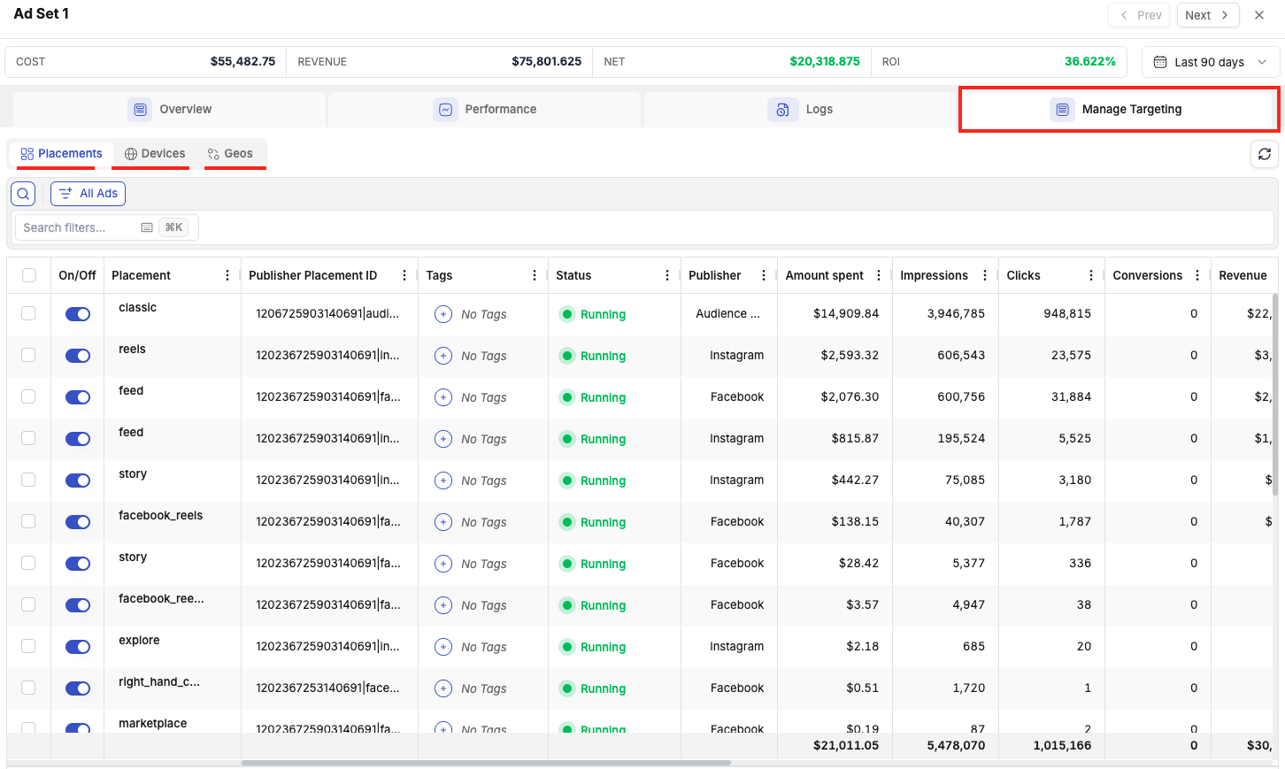The image size is (1285, 769).
Task: Open the Impressions column options menu
Action: point(985,275)
